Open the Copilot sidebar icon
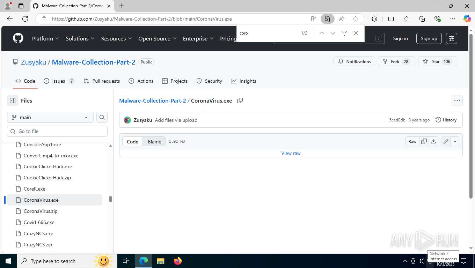This screenshot has width=475, height=268. tap(467, 19)
